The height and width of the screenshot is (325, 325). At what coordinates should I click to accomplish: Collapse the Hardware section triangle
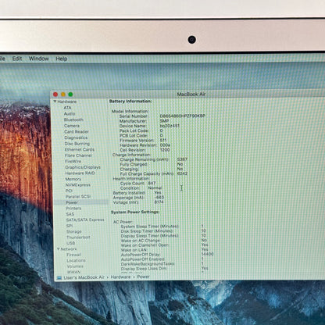click(55, 102)
